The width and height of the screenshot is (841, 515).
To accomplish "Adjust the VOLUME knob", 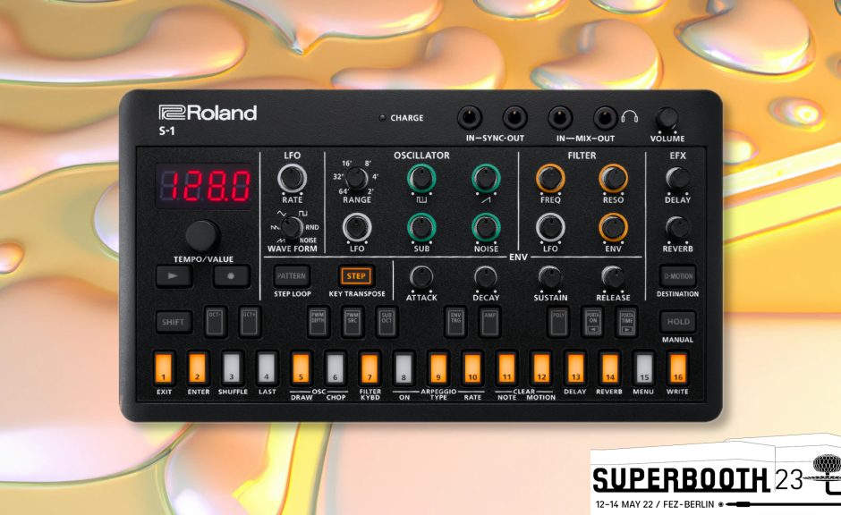I will coord(667,117).
